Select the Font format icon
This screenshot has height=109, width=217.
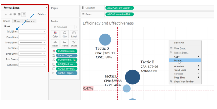(6, 14)
